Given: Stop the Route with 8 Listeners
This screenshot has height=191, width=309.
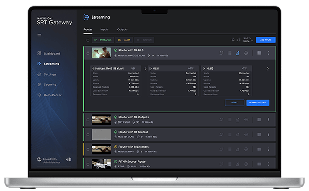Looking at the screenshot, I should tap(259, 149).
